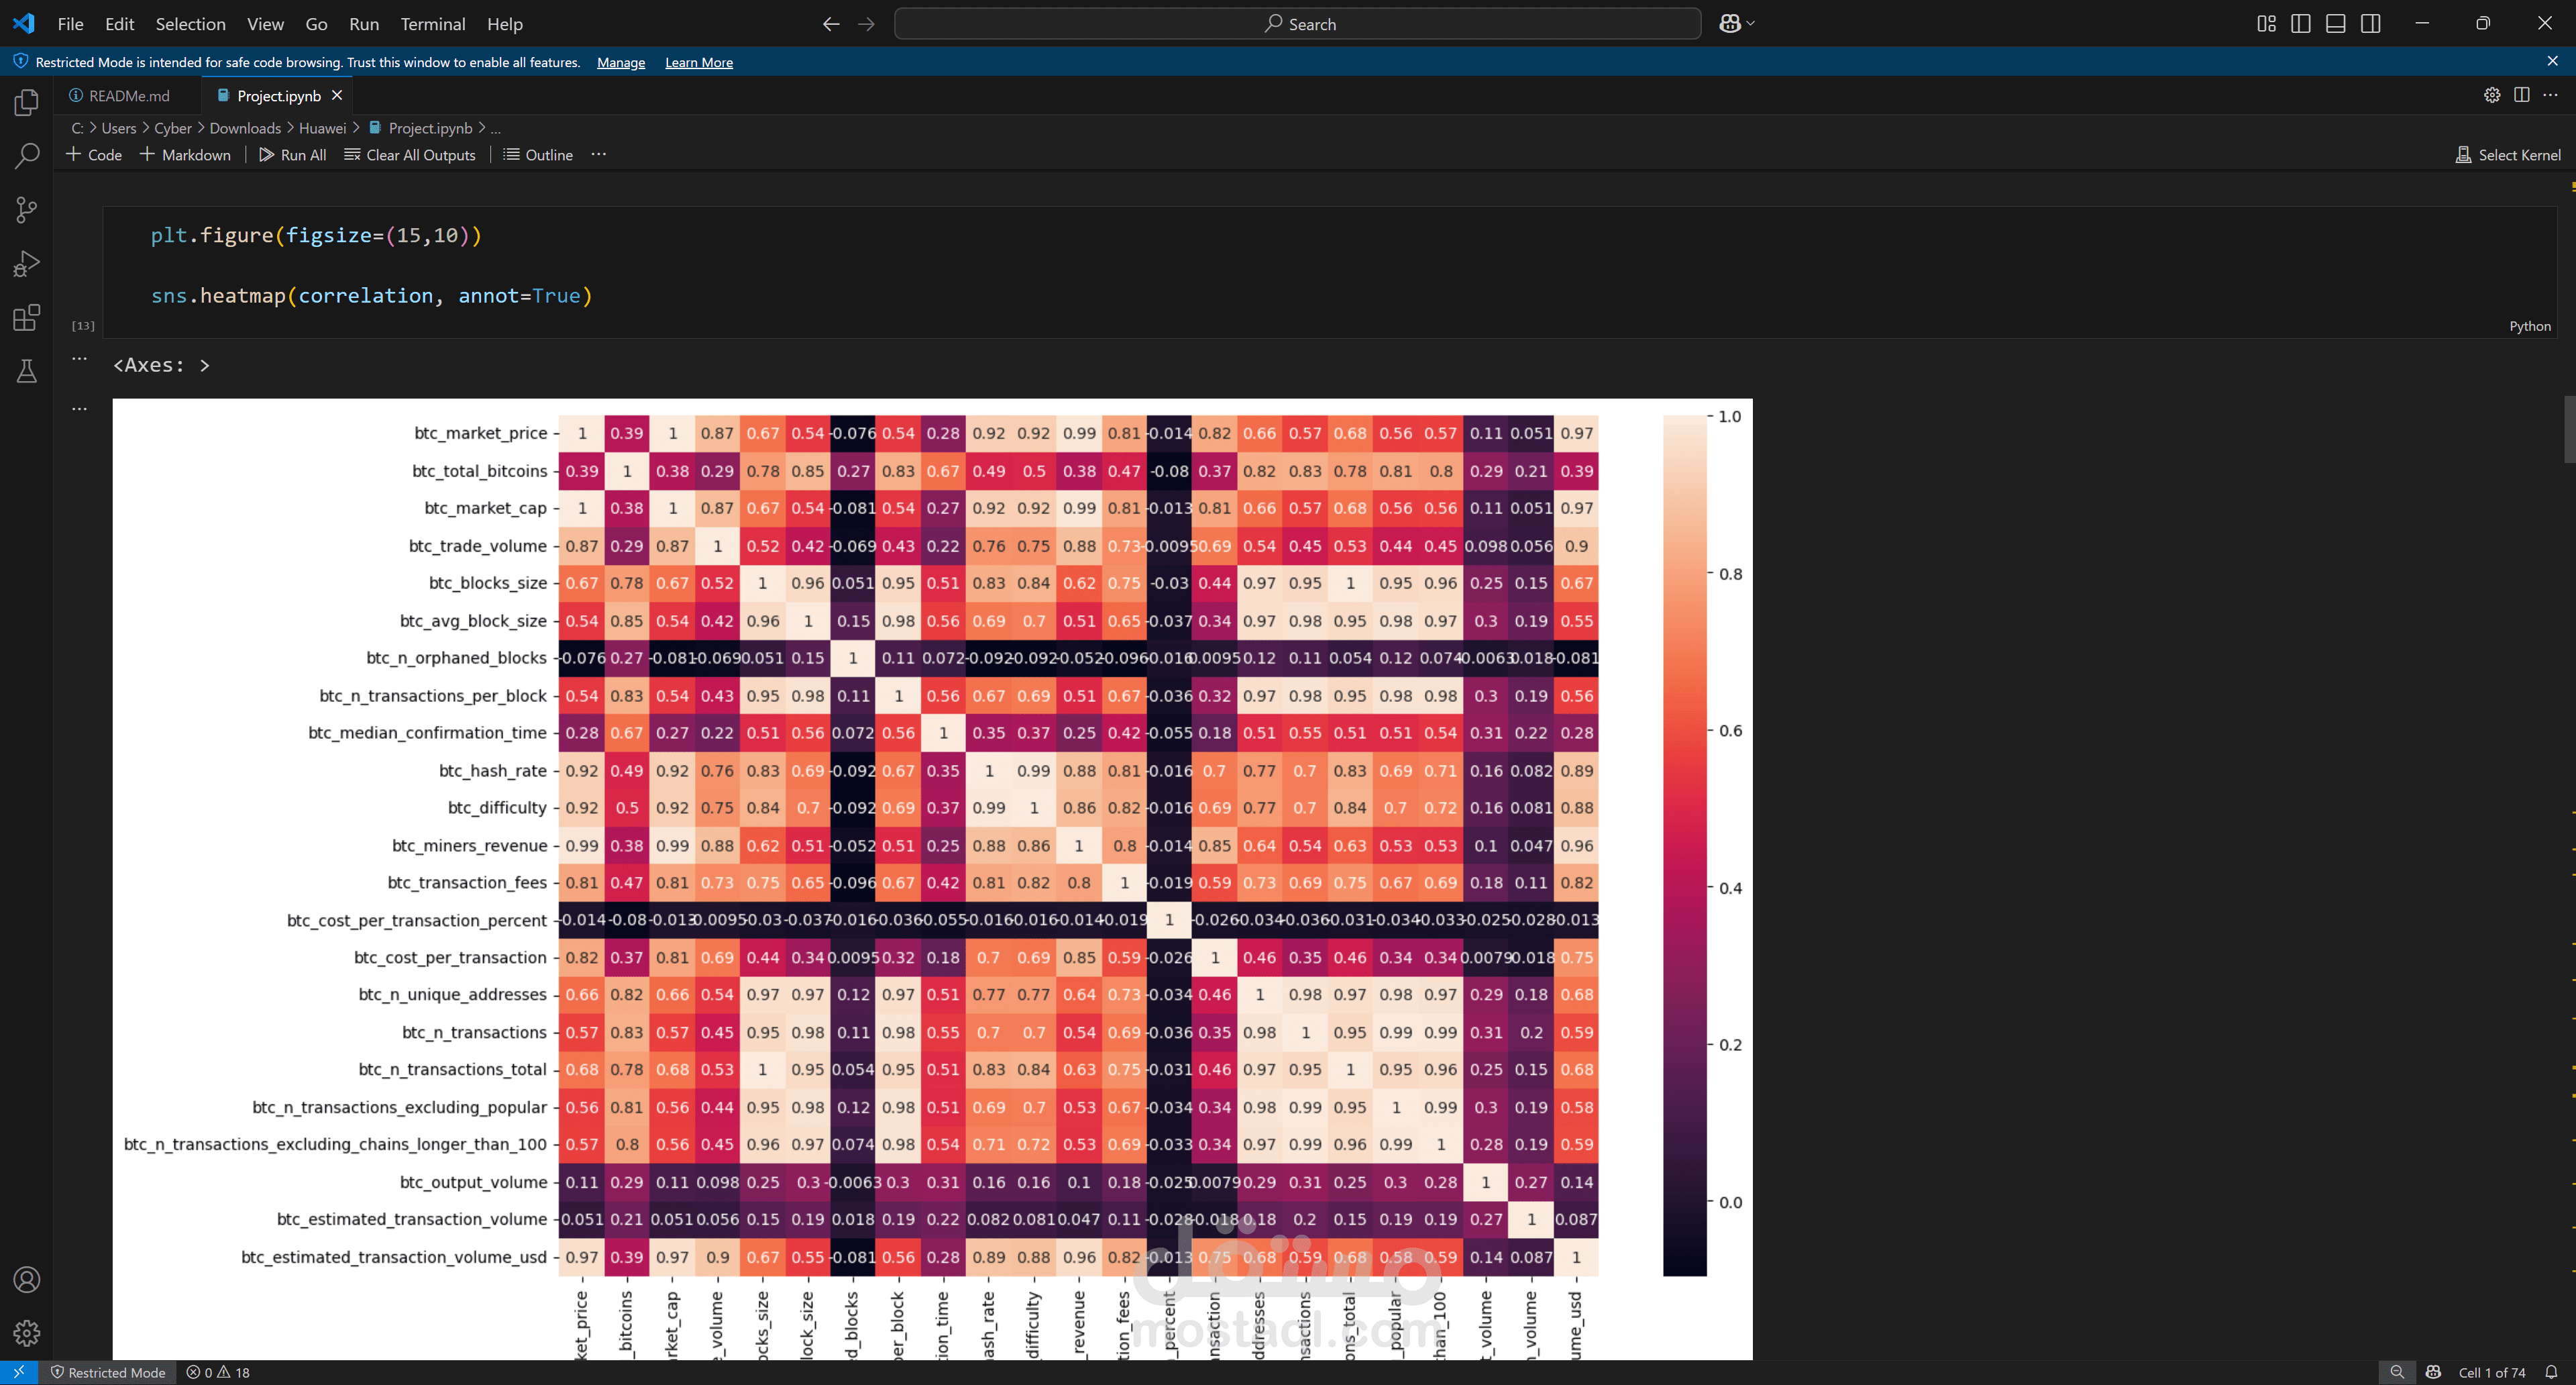Image resolution: width=2576 pixels, height=1385 pixels.
Task: Open the Extensions view
Action: (27, 318)
